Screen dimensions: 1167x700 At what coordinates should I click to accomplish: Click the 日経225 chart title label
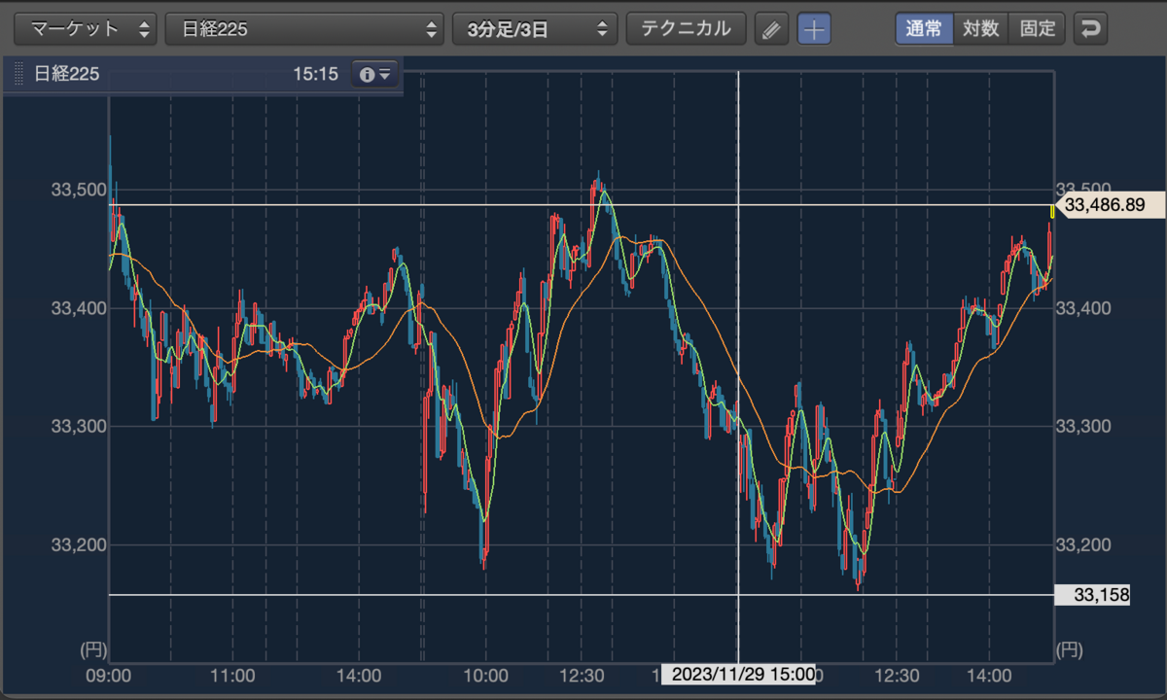point(66,74)
